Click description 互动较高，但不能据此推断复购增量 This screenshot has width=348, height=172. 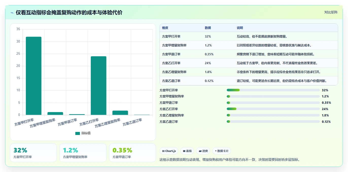[262, 36]
